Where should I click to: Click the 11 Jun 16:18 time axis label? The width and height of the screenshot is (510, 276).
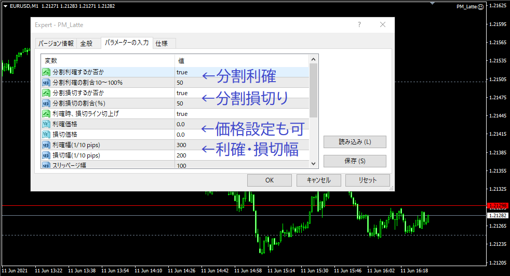(414, 270)
